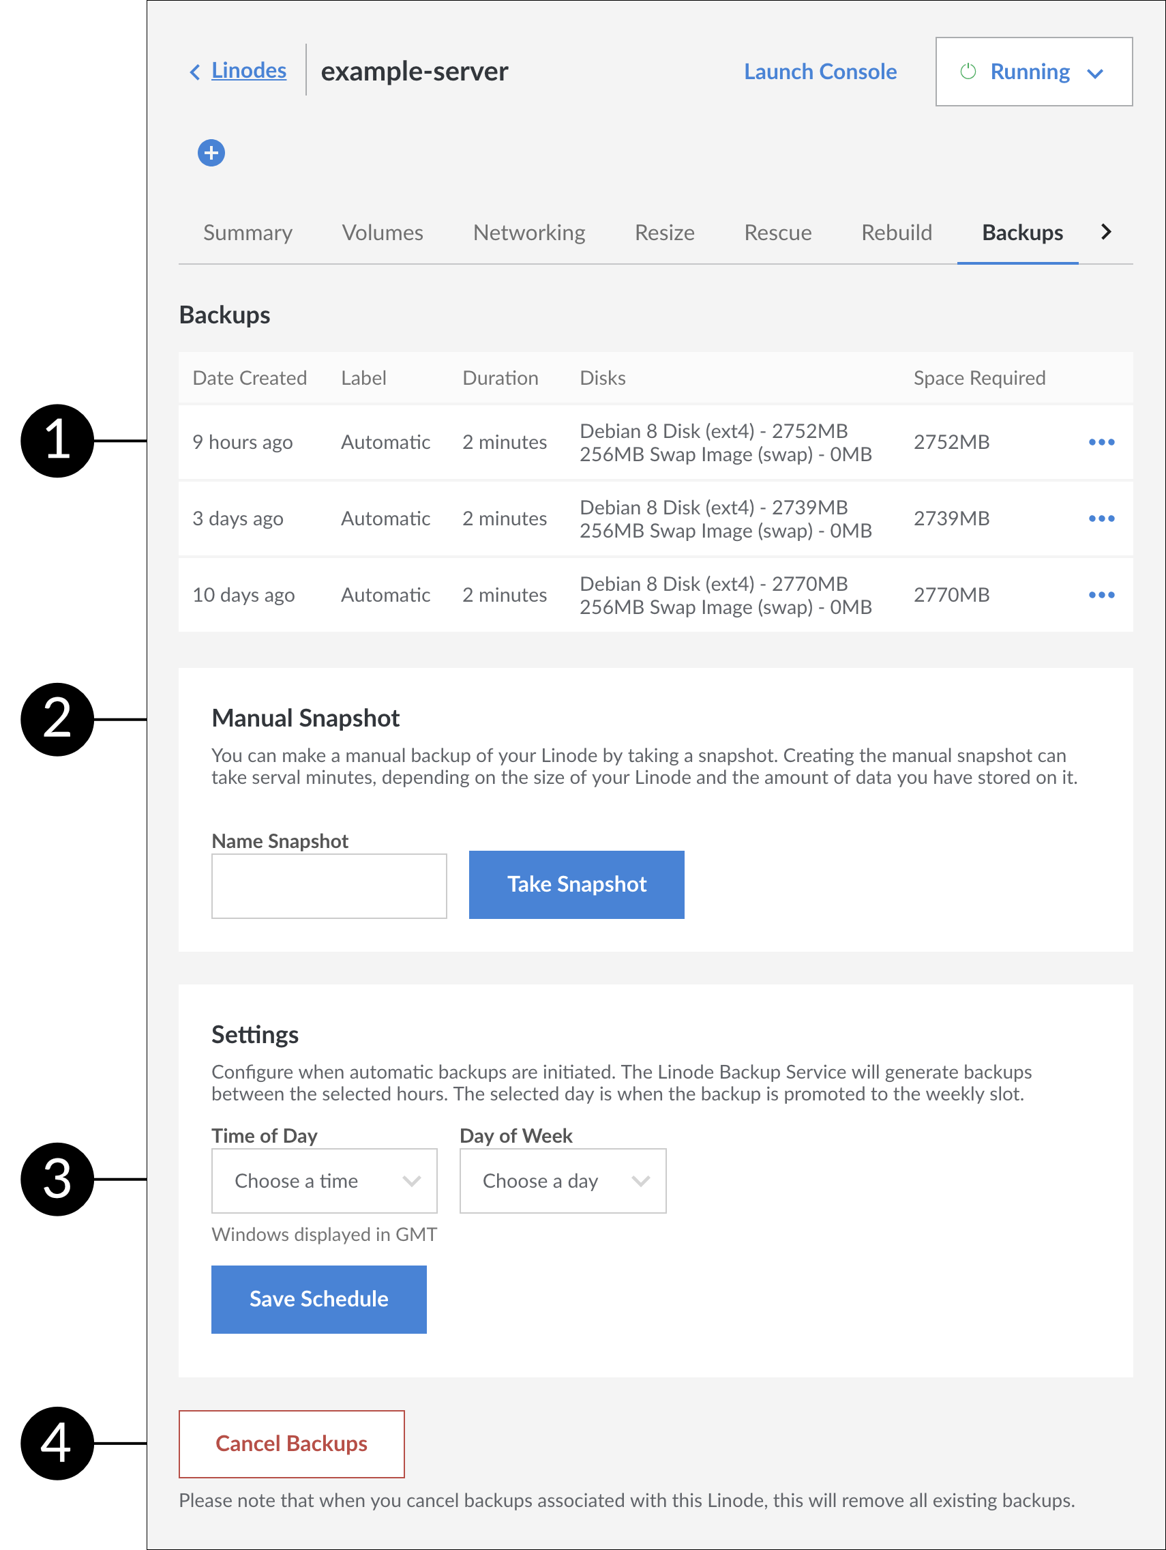Click the back chevron beside Linodes
Screen dimensions: 1166x1550
195,72
